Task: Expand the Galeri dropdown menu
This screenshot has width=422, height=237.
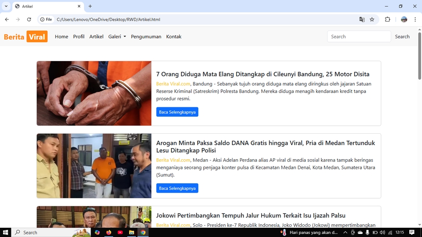Action: (x=117, y=36)
